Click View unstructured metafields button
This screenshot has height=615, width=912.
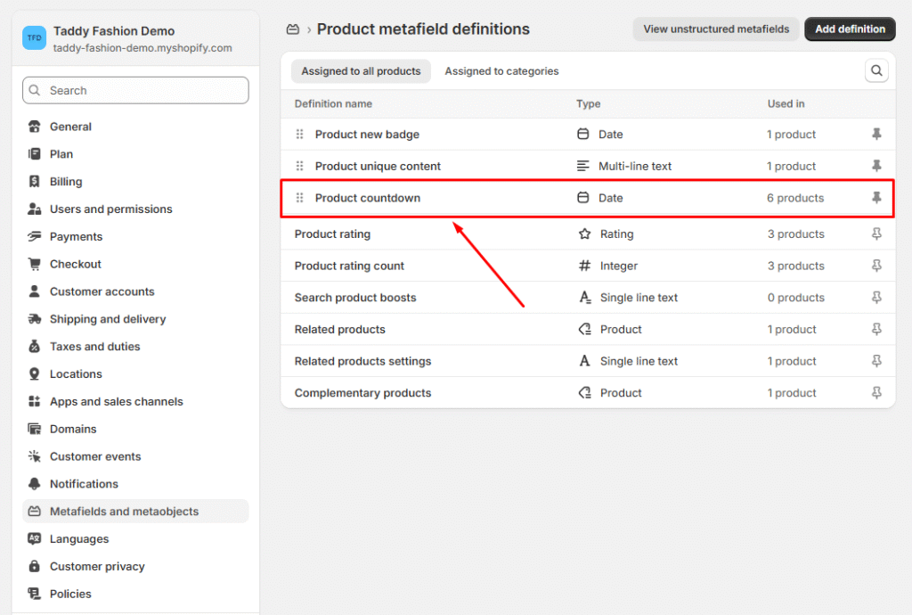click(716, 29)
